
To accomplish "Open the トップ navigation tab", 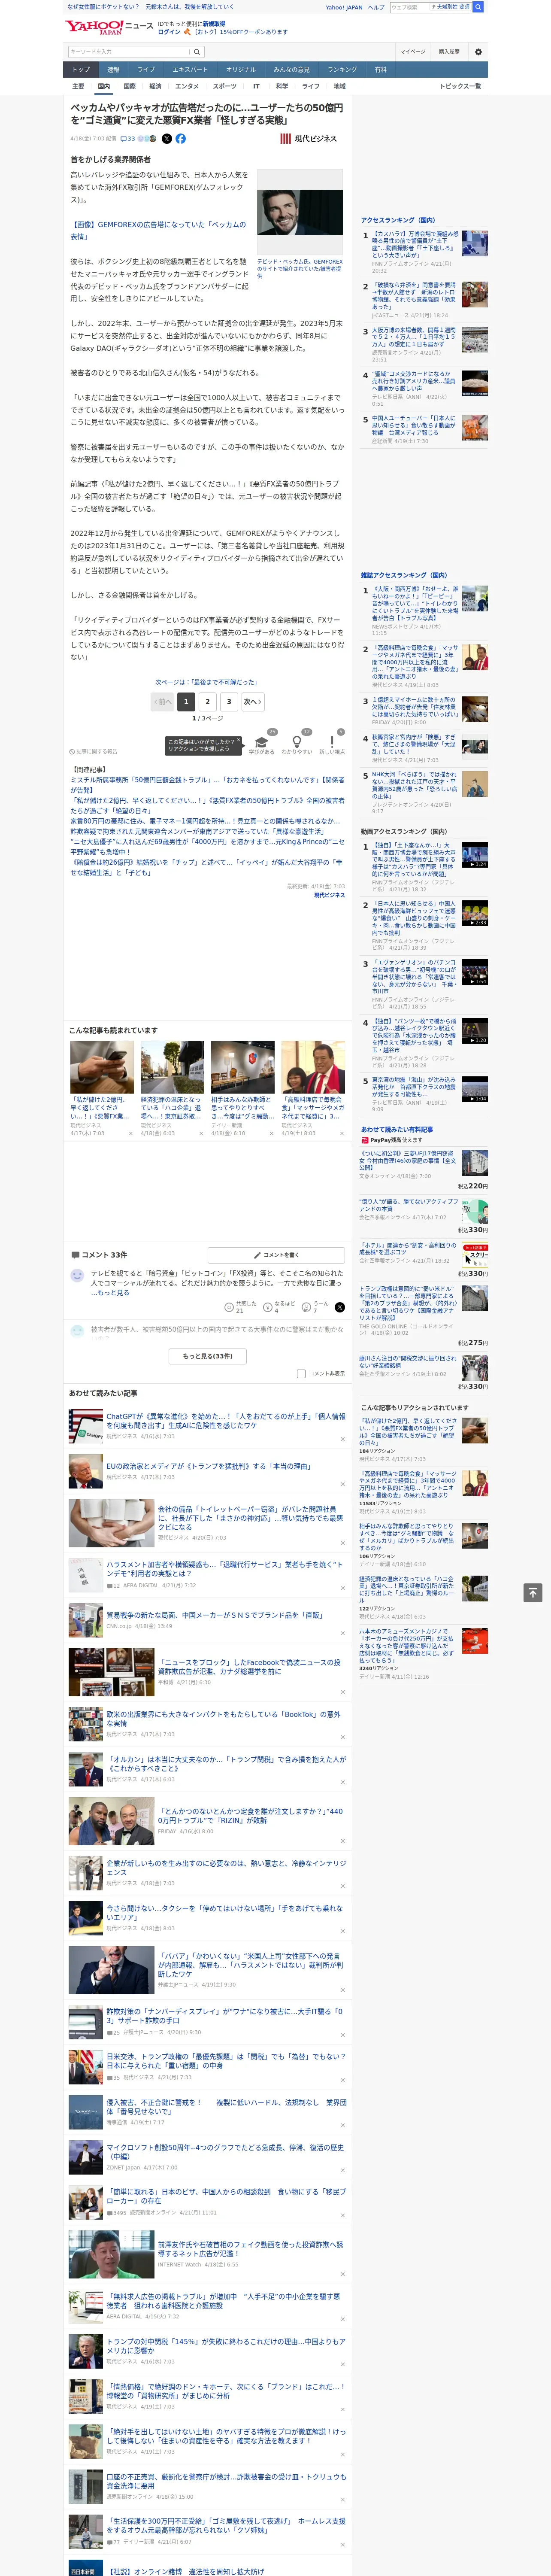I will (x=81, y=70).
